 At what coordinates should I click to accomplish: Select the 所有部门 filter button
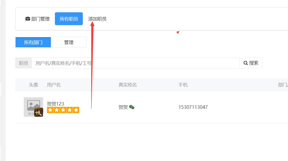pos(33,42)
